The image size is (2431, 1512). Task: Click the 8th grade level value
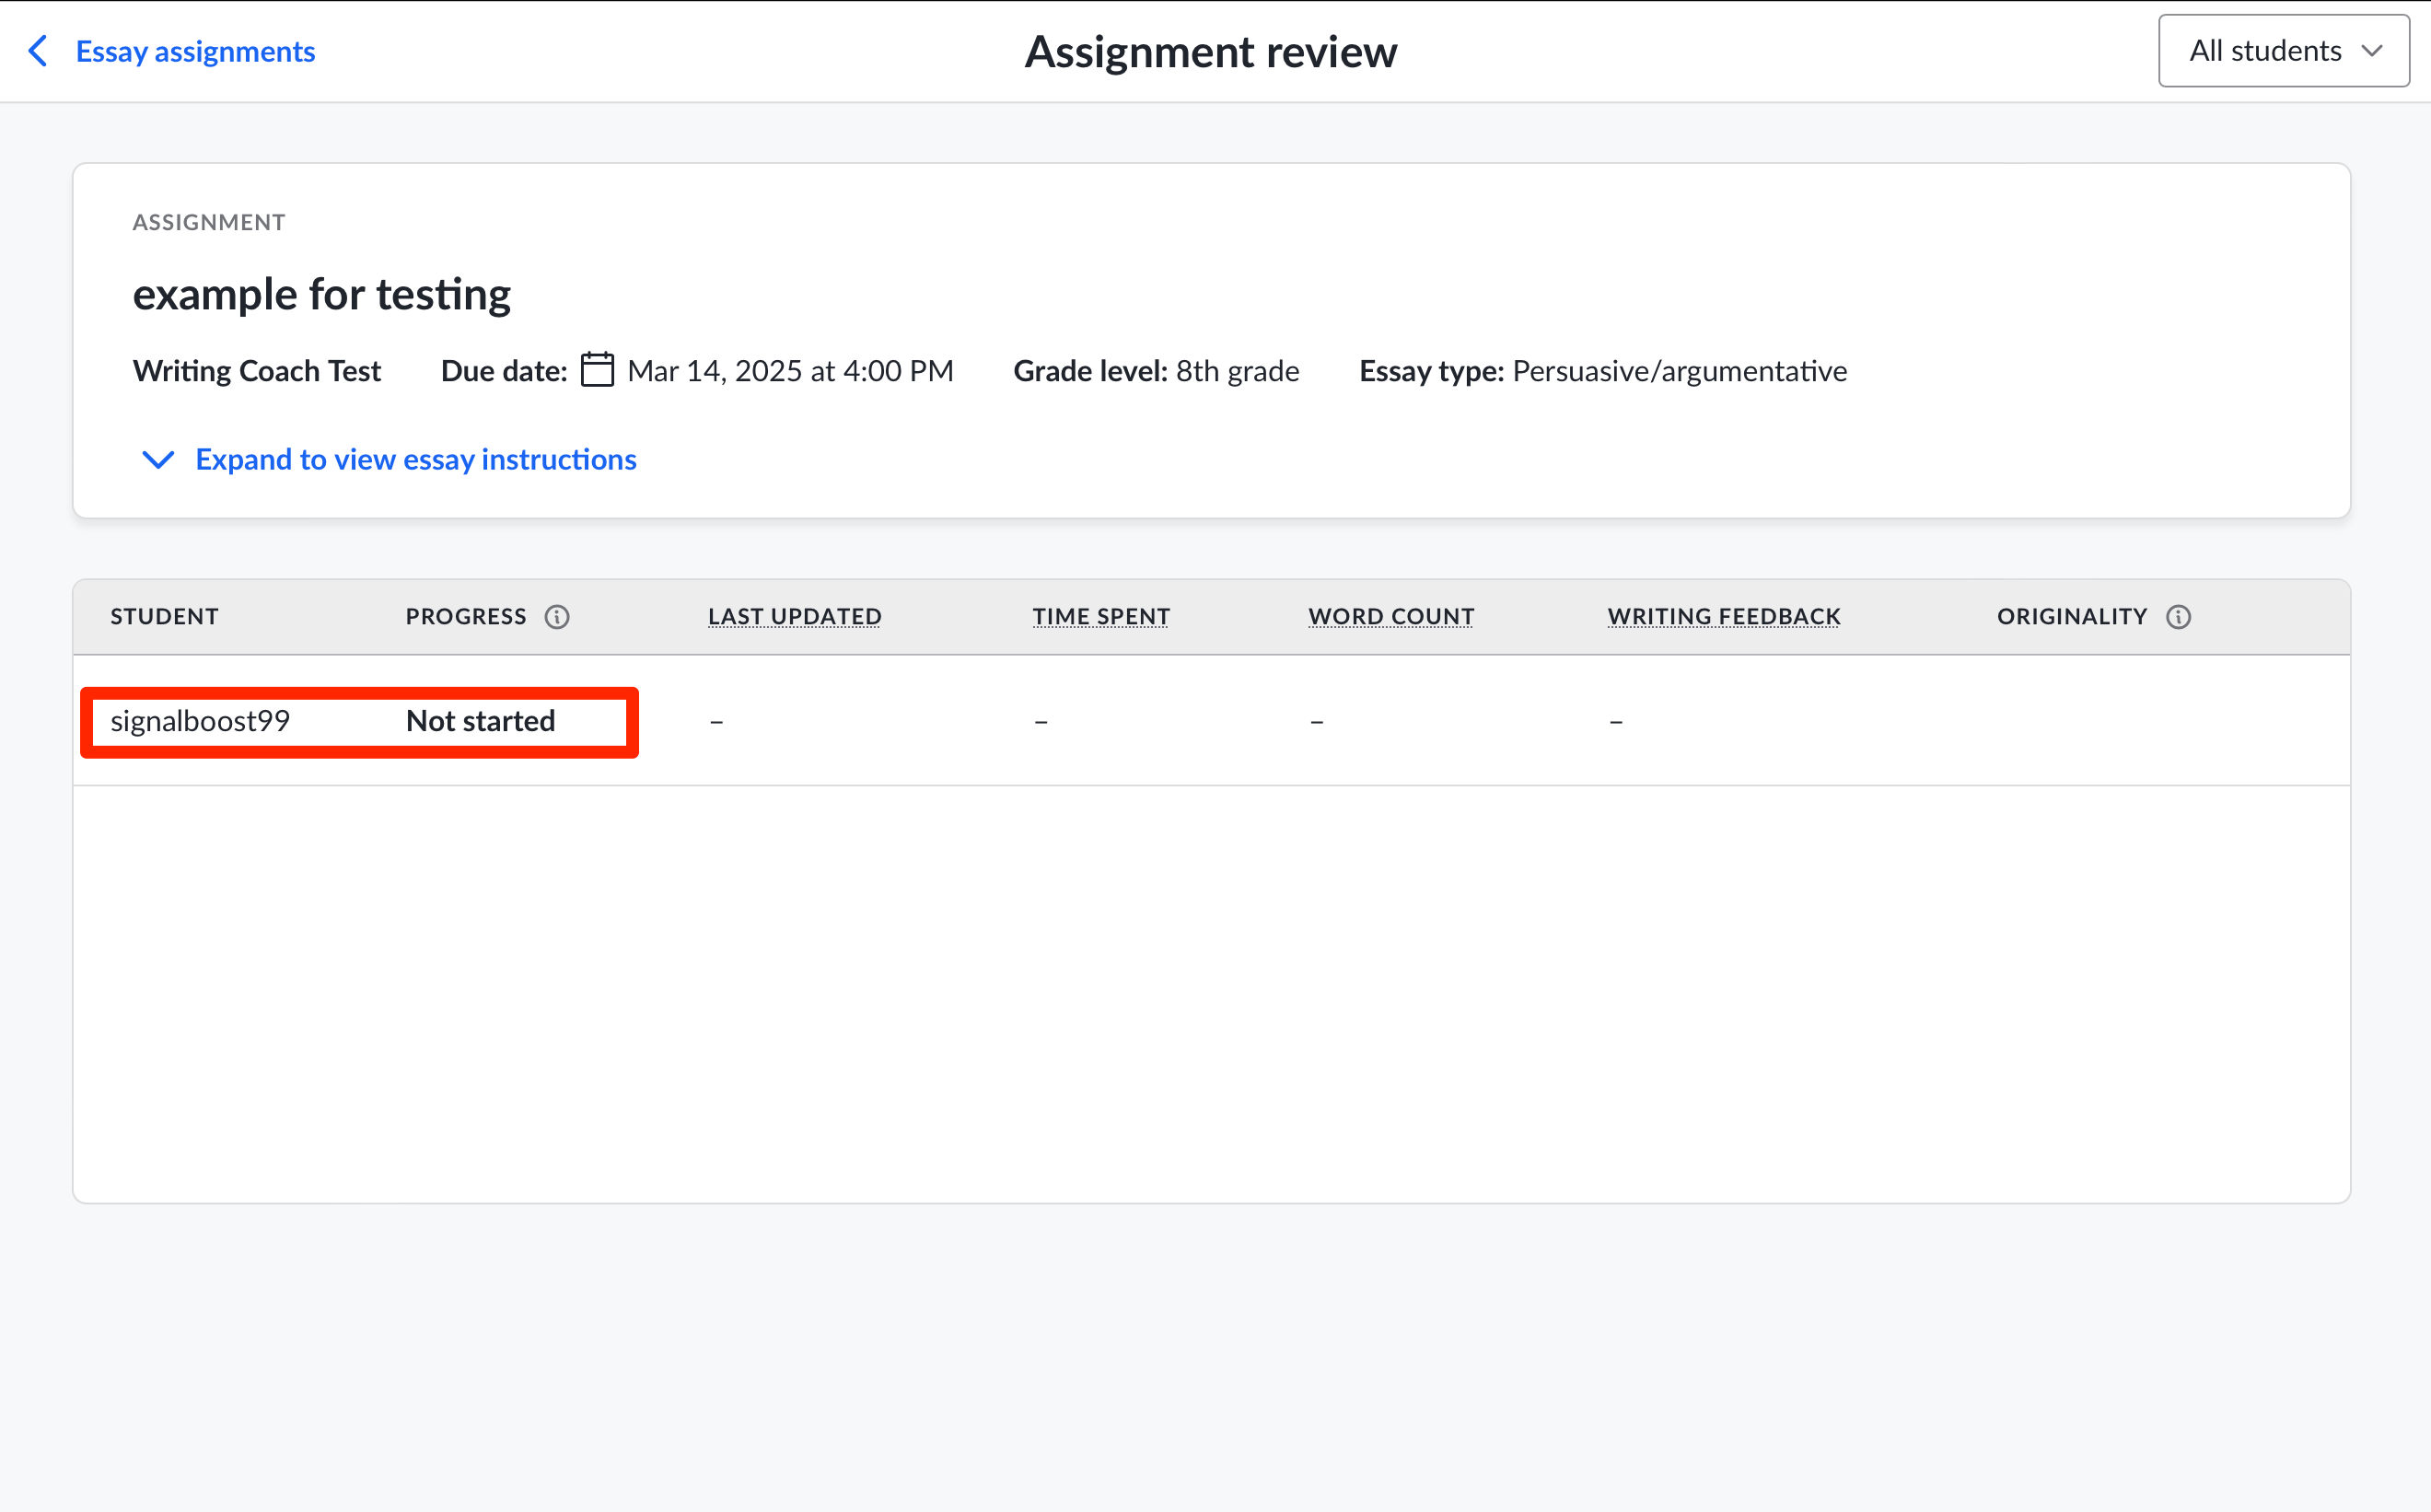[x=1237, y=371]
